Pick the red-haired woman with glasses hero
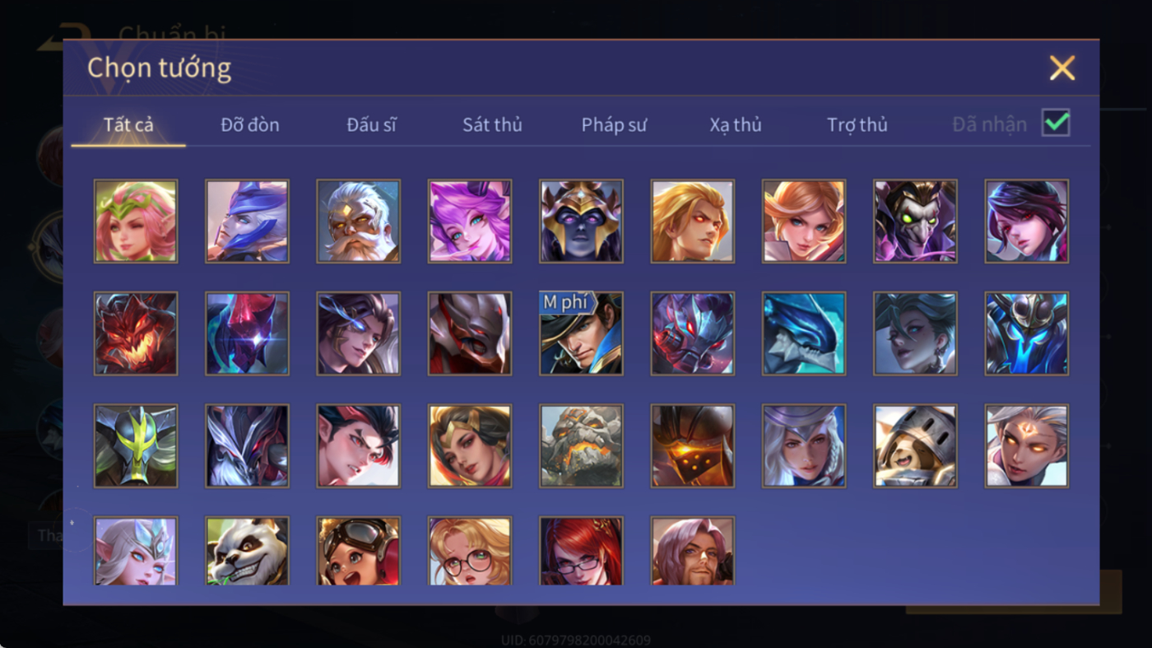The height and width of the screenshot is (648, 1152). click(581, 551)
